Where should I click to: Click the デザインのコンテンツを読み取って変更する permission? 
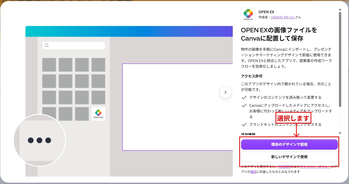(285, 97)
